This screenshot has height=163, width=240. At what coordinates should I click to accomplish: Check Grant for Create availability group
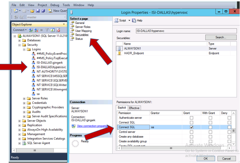point(191,141)
